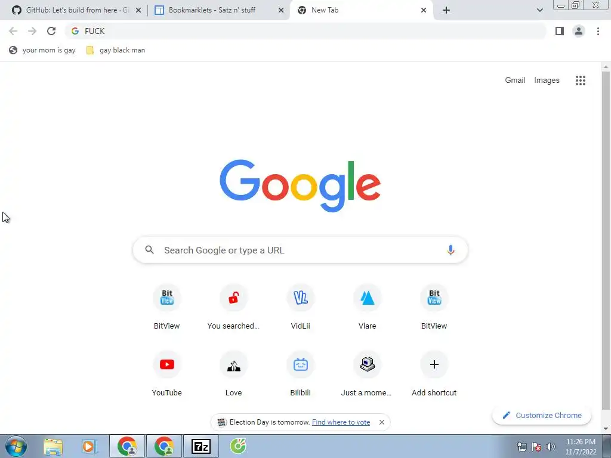Open the Love shortcut
The image size is (611, 458).
point(233,374)
